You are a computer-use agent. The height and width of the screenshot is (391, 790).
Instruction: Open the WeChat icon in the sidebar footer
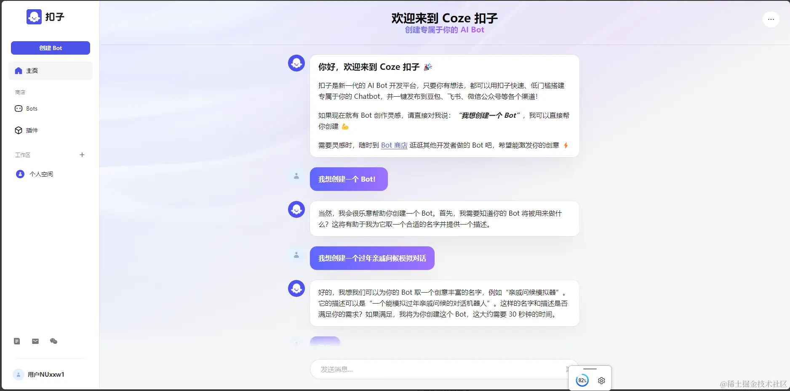(x=53, y=341)
